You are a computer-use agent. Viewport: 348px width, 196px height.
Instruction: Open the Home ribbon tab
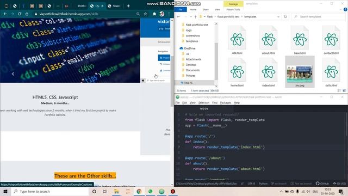tap(193, 10)
